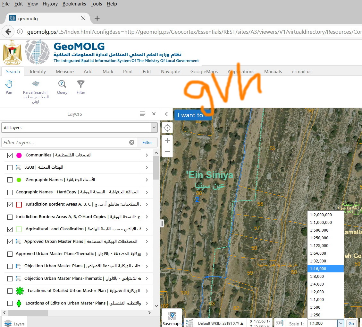Click the Filter button beside layer filter
This screenshot has width=362, height=327.
[147, 142]
